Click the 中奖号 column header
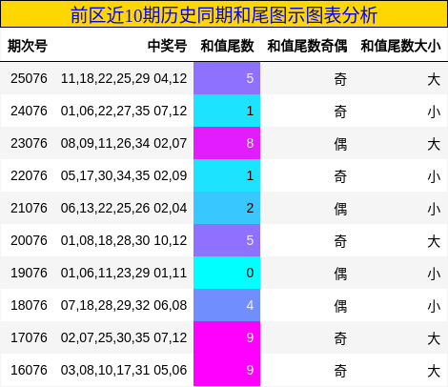448x387 pixels. pyautogui.click(x=168, y=46)
